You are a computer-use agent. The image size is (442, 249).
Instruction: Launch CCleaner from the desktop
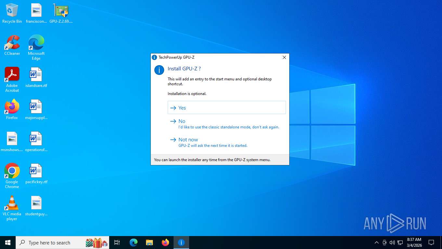[12, 45]
